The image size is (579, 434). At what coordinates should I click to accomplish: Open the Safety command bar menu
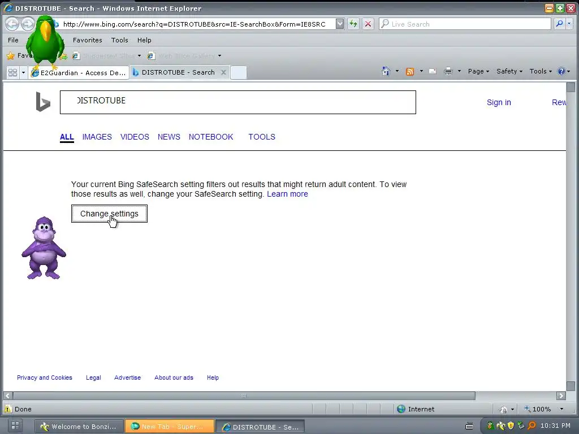509,71
